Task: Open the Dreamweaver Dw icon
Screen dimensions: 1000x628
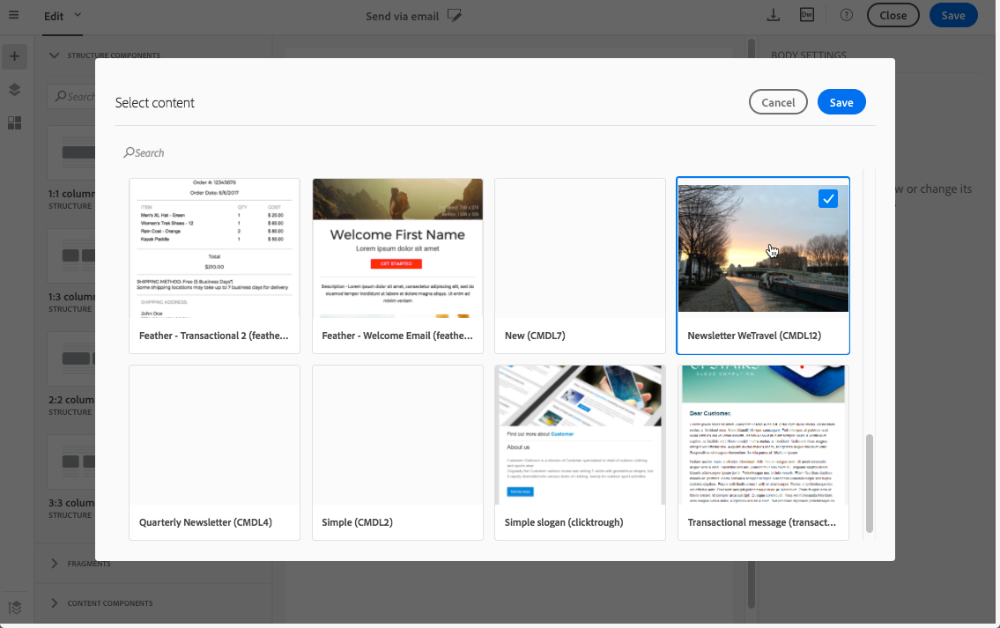Action: [x=807, y=15]
